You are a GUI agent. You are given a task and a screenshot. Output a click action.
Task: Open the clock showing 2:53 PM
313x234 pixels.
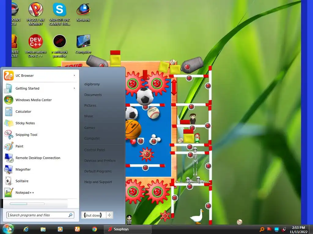click(x=298, y=230)
